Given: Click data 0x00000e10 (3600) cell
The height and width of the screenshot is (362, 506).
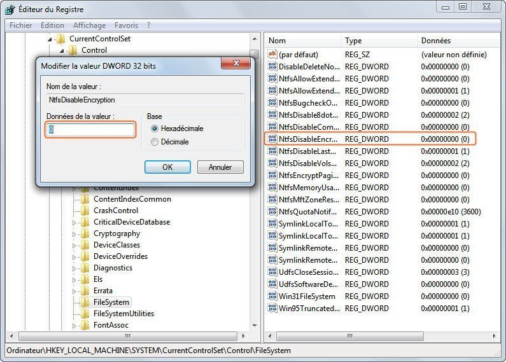Looking at the screenshot, I should (x=451, y=212).
